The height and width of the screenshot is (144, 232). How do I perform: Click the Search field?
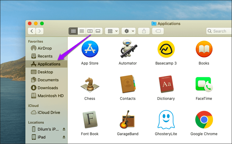point(219,31)
